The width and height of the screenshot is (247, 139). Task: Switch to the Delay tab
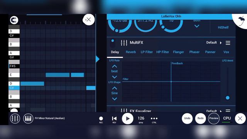pos(115,52)
